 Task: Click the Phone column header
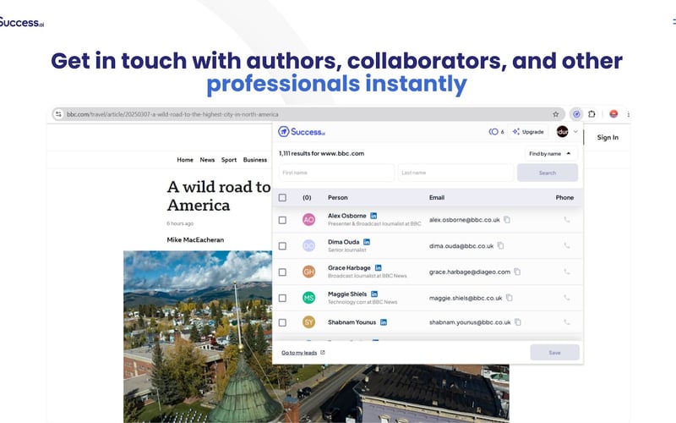(564, 198)
